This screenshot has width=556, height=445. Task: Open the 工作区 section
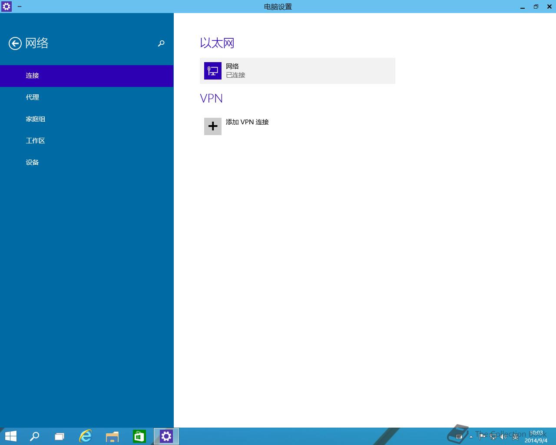click(x=87, y=141)
